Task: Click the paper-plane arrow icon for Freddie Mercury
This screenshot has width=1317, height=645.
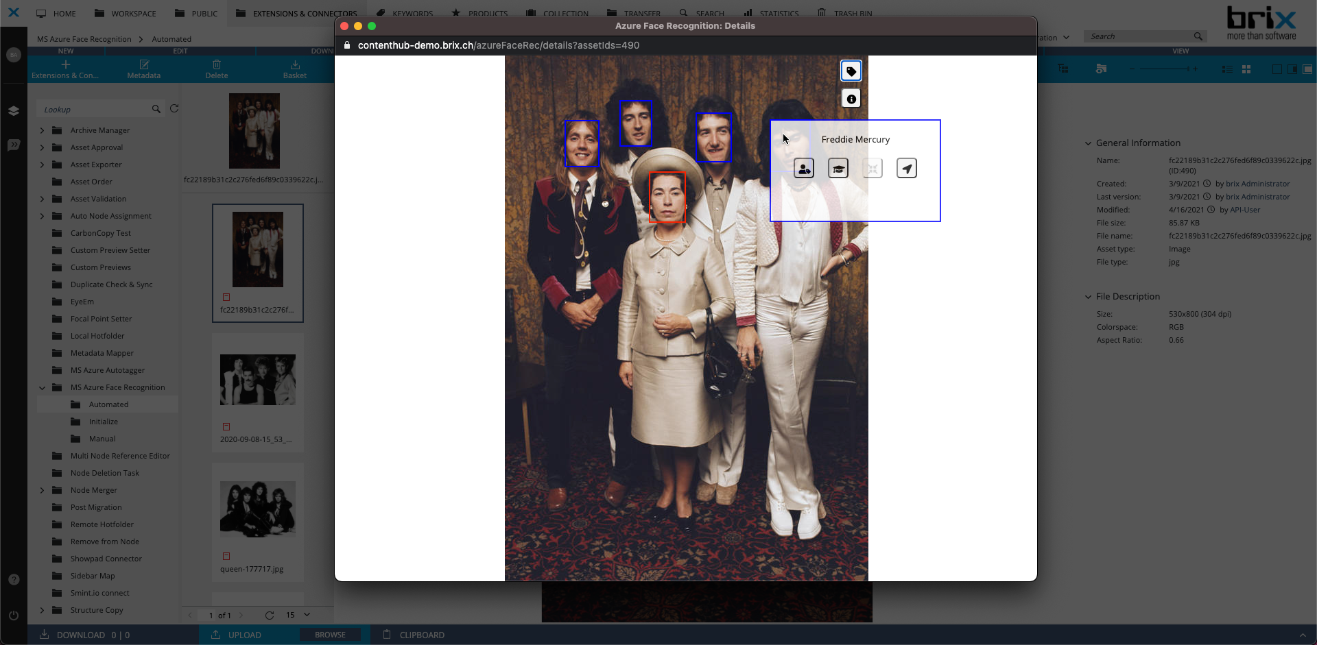Action: click(x=907, y=169)
